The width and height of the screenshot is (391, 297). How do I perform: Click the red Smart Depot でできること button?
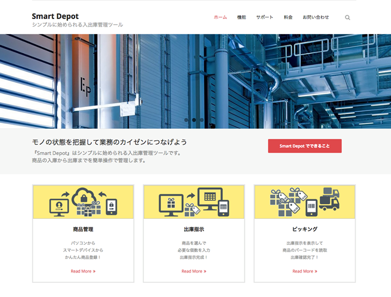305,146
